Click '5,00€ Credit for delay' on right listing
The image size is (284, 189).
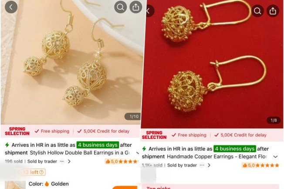(x=240, y=135)
